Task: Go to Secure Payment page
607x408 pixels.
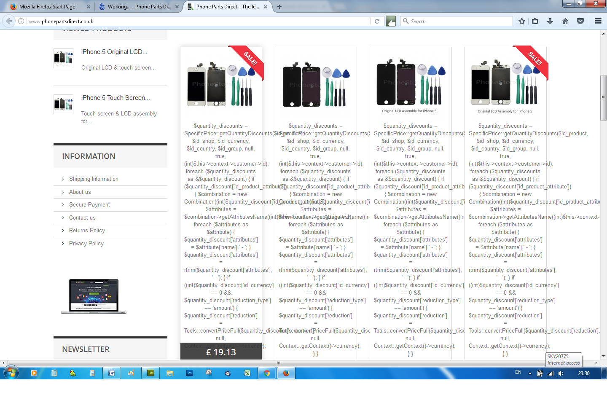Action: click(x=89, y=204)
